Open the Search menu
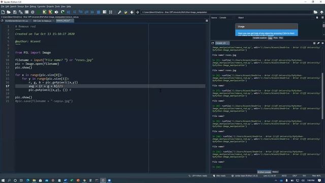 (13, 7)
